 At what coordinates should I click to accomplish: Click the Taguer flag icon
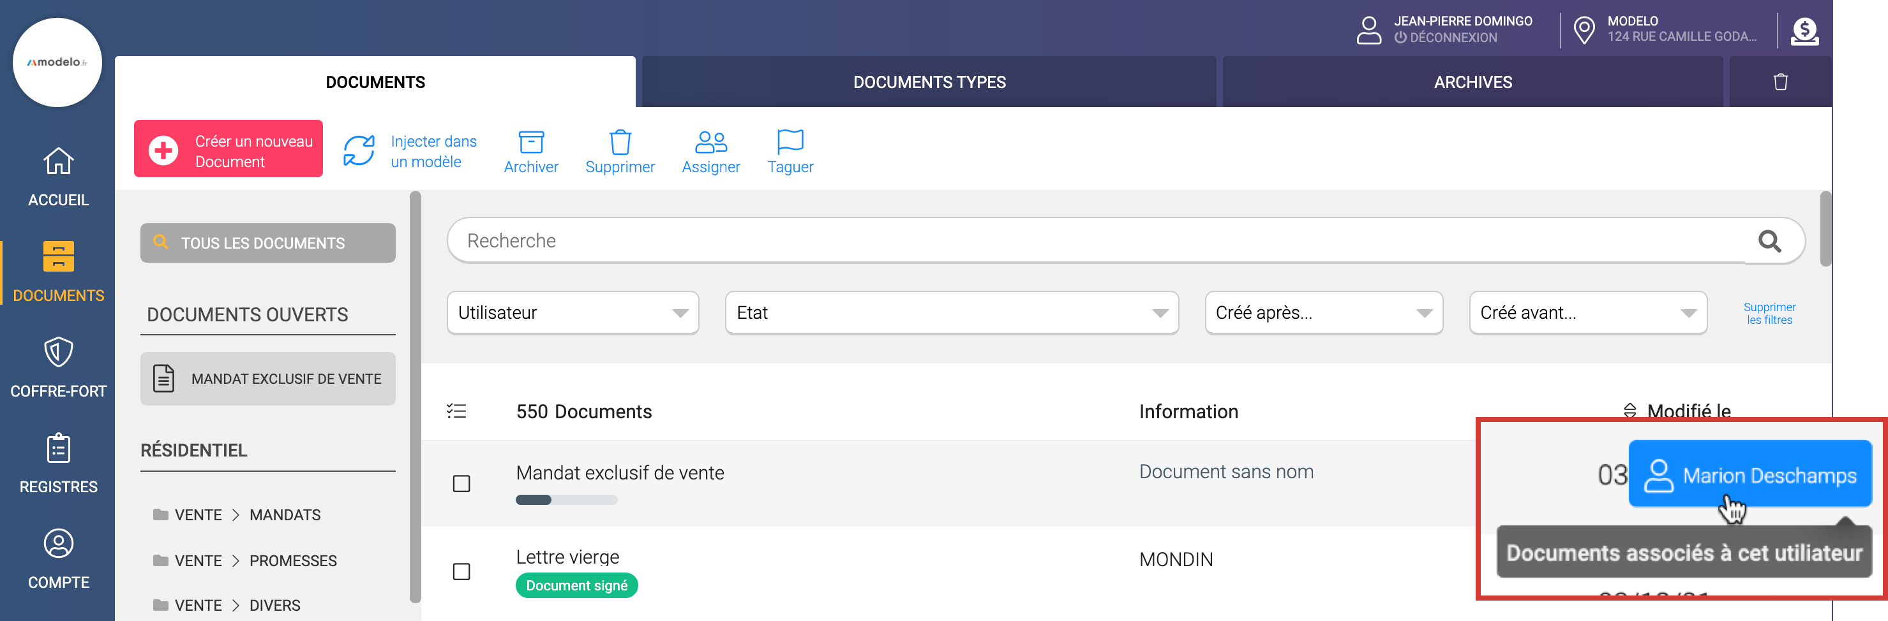790,142
